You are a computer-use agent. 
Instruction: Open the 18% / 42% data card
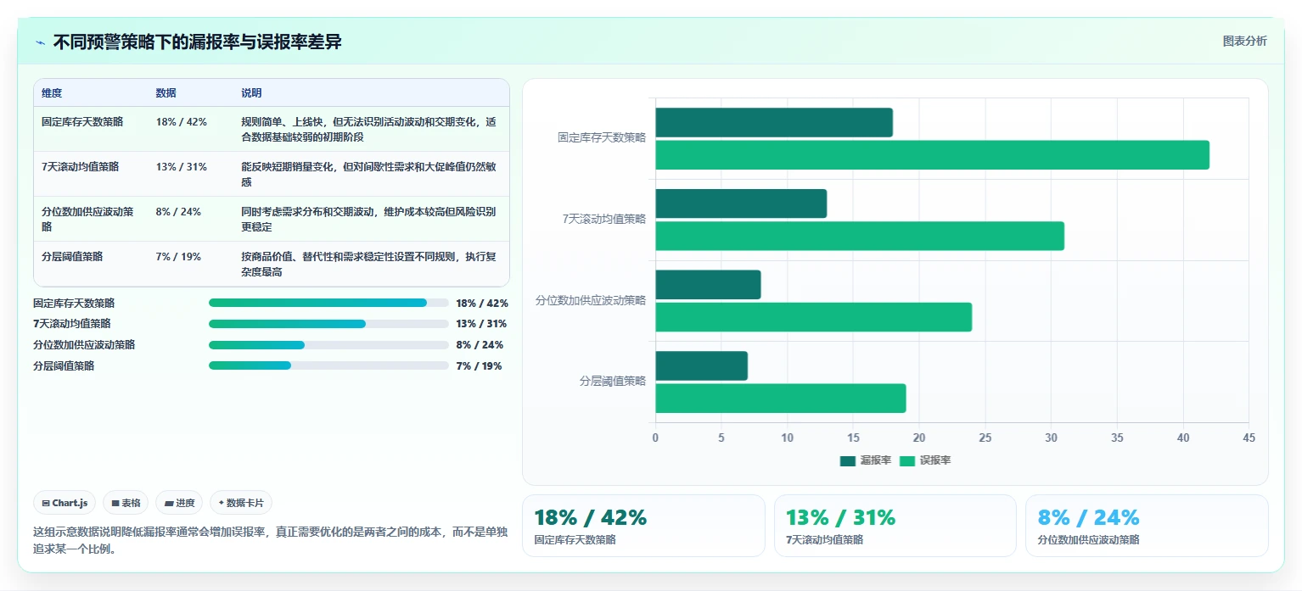(x=643, y=526)
